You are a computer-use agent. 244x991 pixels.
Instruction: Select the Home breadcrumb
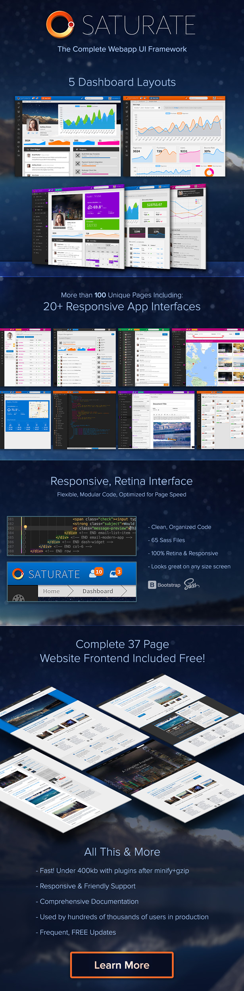pos(52,591)
